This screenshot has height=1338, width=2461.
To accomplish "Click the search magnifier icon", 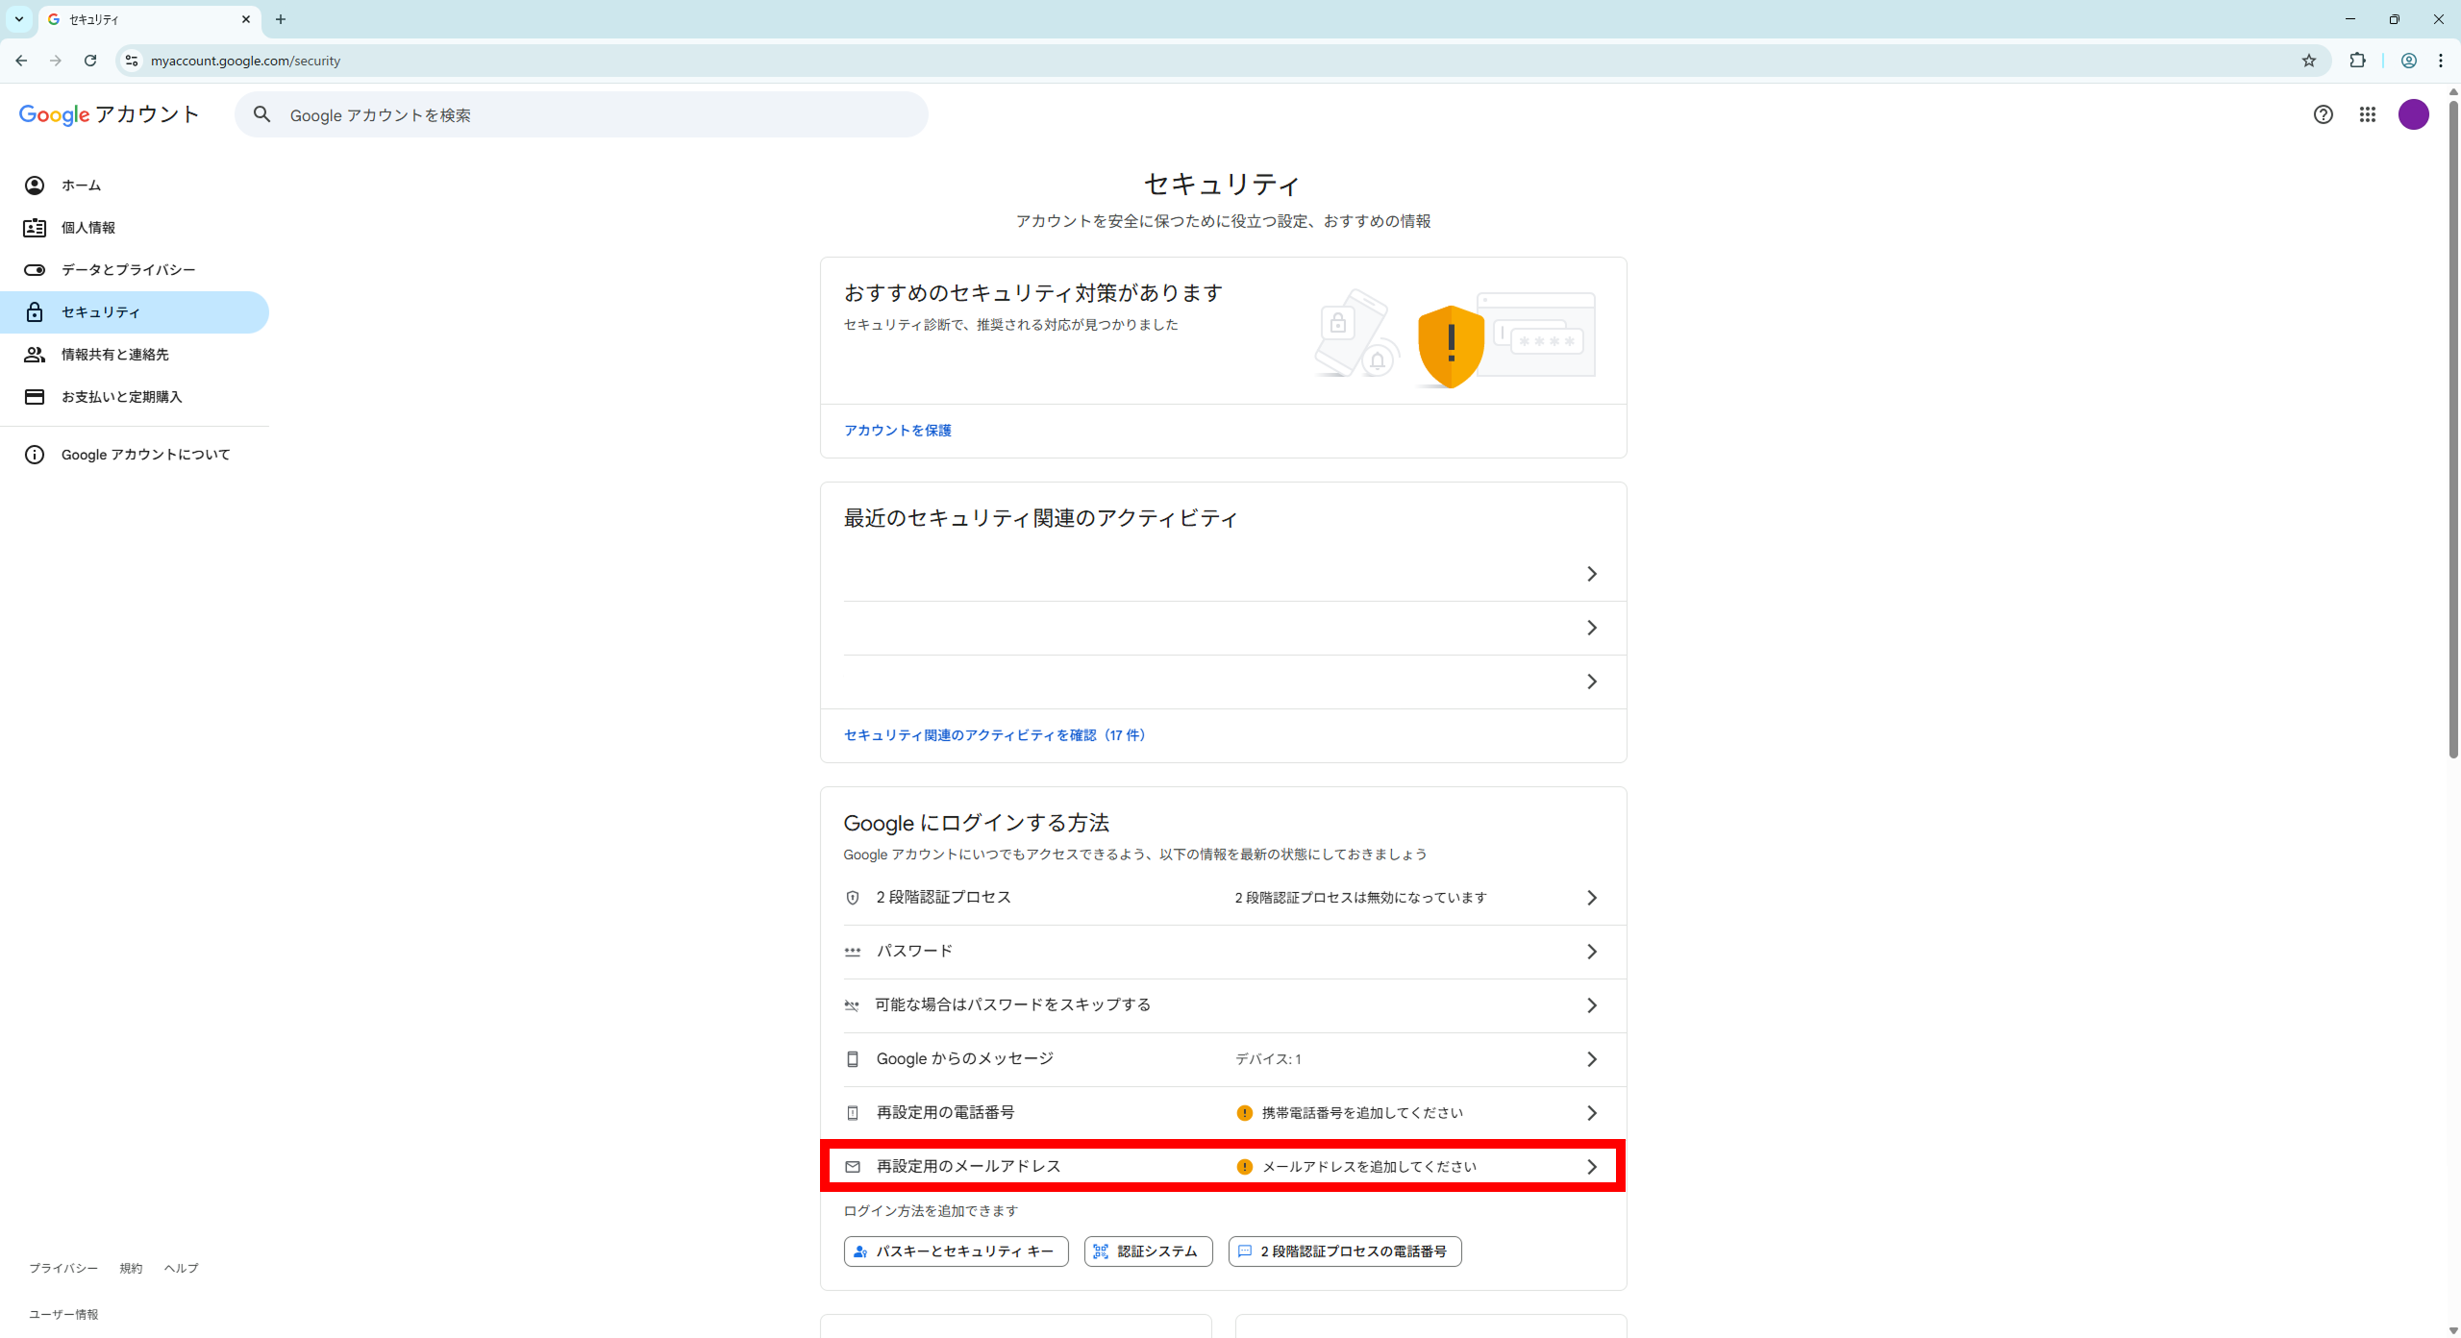I will pyautogui.click(x=261, y=114).
